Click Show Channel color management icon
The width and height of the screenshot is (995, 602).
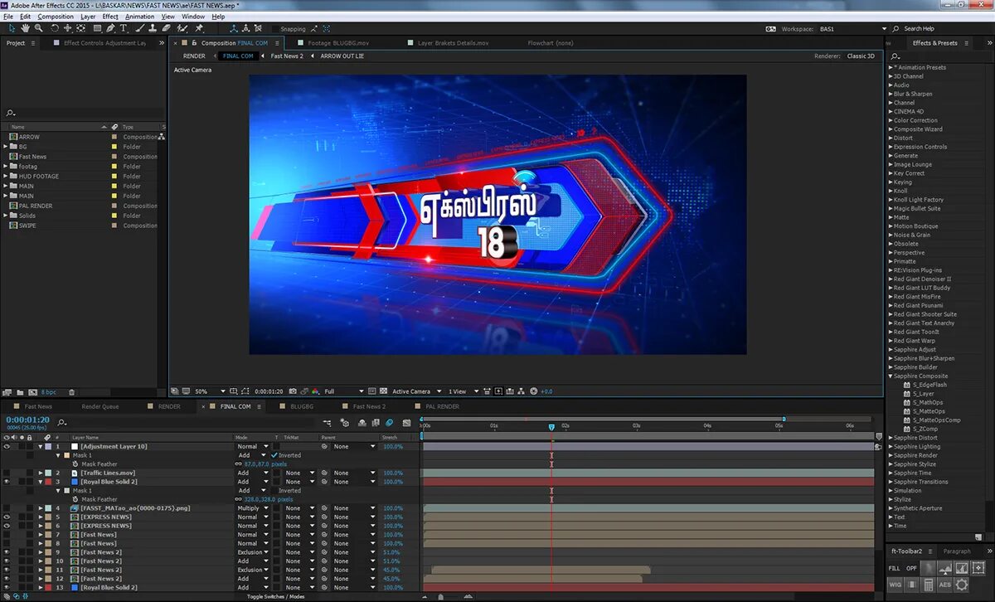click(315, 391)
